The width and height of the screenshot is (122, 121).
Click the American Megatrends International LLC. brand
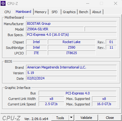pyautogui.click(x=71, y=67)
